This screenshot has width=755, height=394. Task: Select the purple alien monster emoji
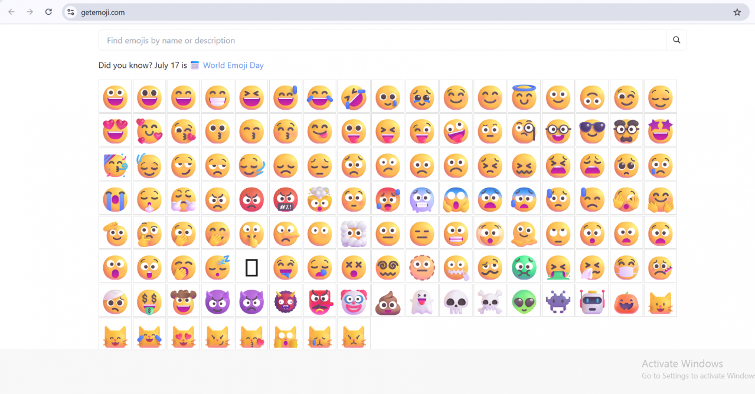558,302
